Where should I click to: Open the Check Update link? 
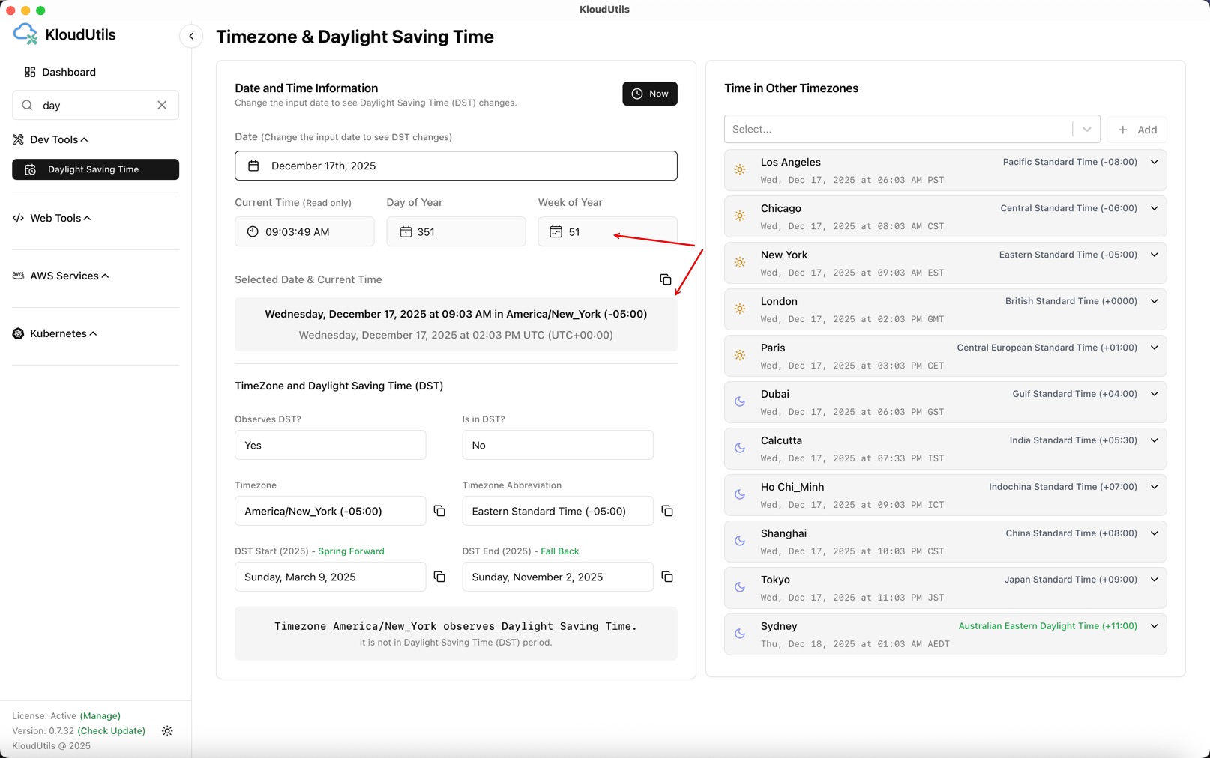pos(112,731)
